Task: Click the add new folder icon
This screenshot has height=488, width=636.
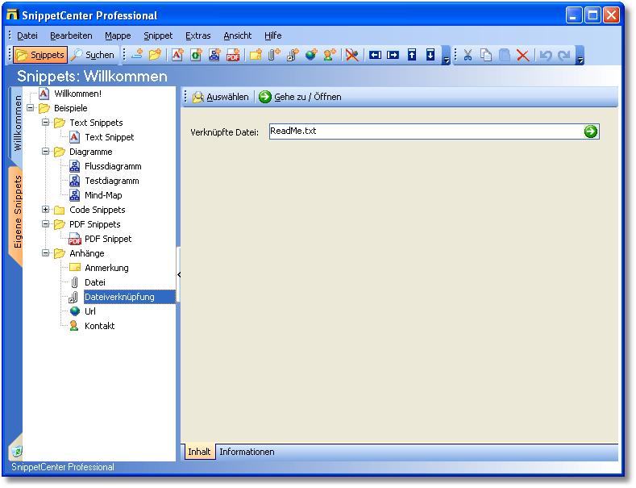Action: tap(156, 55)
